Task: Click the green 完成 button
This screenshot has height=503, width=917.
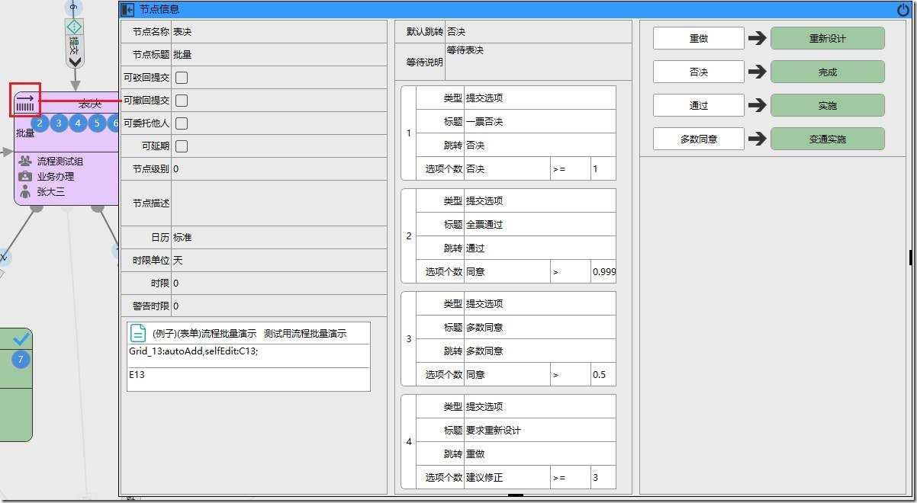Action: pyautogui.click(x=828, y=72)
